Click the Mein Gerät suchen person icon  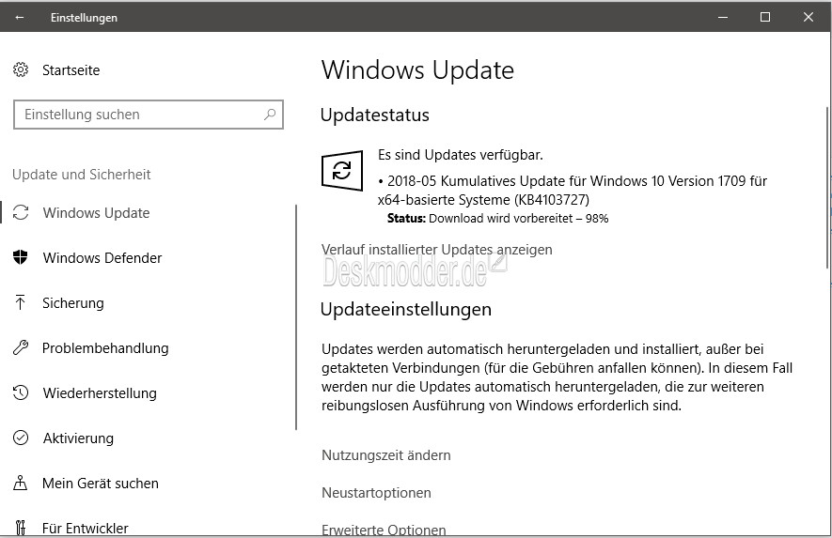(x=20, y=483)
